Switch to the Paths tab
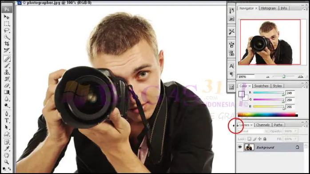This screenshot has width=310, height=174. pyautogui.click(x=278, y=125)
